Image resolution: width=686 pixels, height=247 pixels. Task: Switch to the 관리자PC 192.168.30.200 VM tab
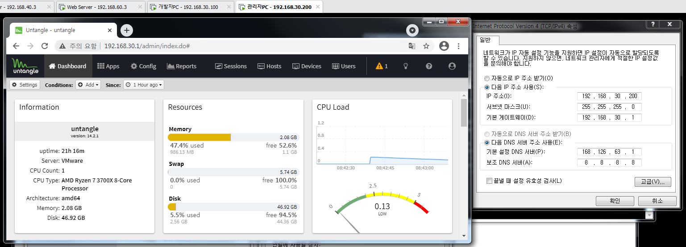tap(279, 7)
